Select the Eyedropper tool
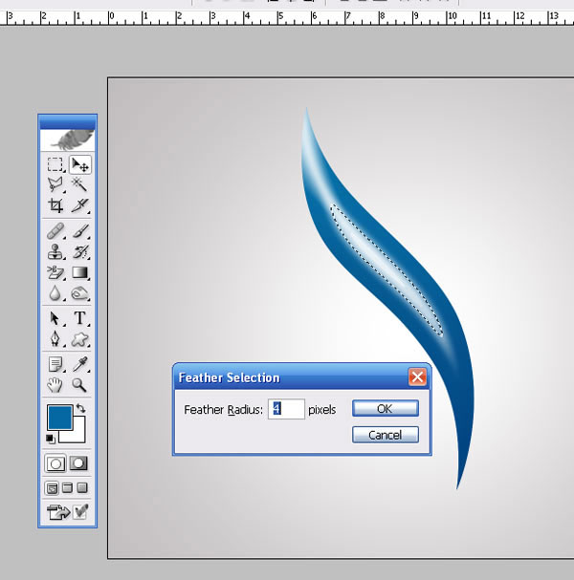The height and width of the screenshot is (580, 574). pyautogui.click(x=79, y=364)
